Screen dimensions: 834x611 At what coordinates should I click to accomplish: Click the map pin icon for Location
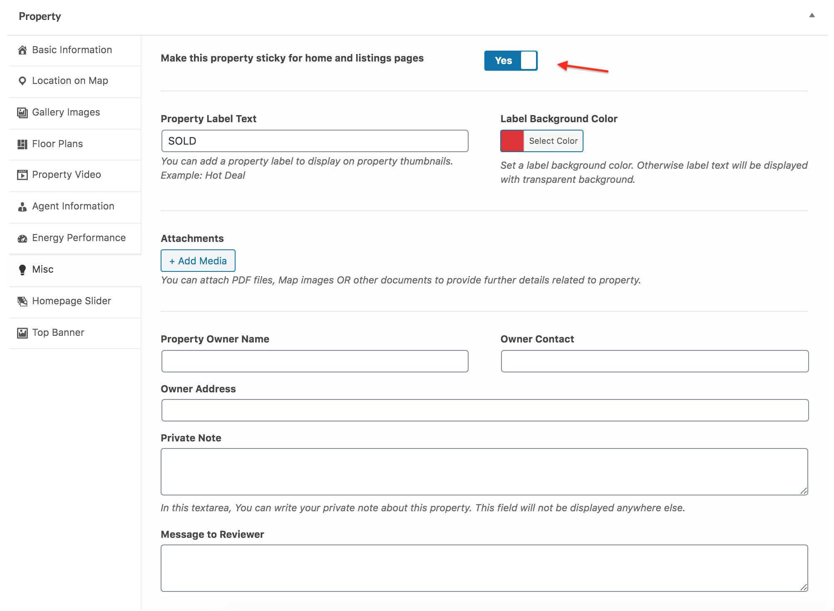point(22,81)
